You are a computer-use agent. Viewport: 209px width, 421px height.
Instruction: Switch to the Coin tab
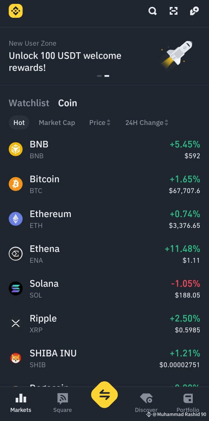pos(68,103)
